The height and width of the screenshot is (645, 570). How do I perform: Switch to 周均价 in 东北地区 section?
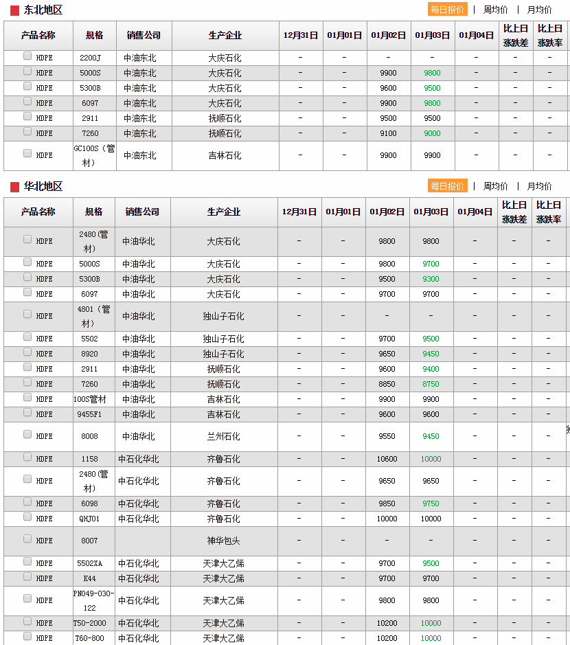[x=495, y=10]
